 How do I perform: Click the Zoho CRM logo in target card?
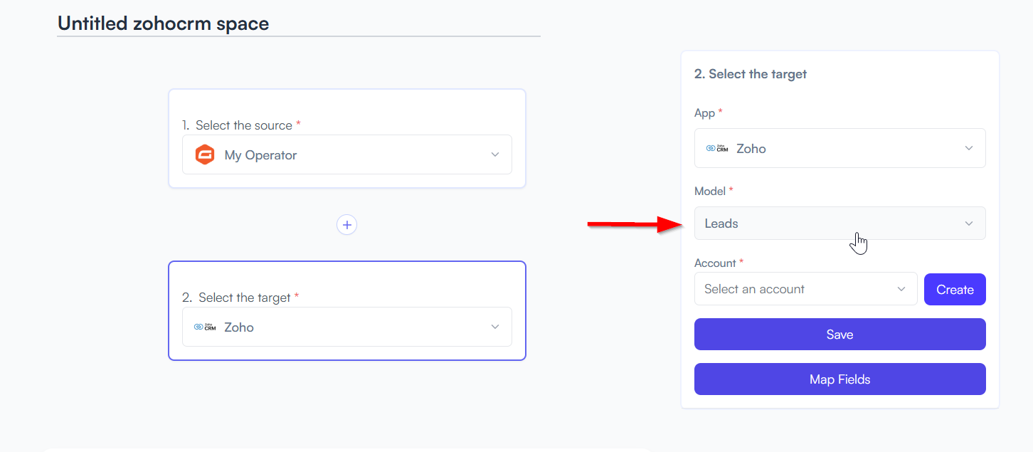pyautogui.click(x=205, y=327)
